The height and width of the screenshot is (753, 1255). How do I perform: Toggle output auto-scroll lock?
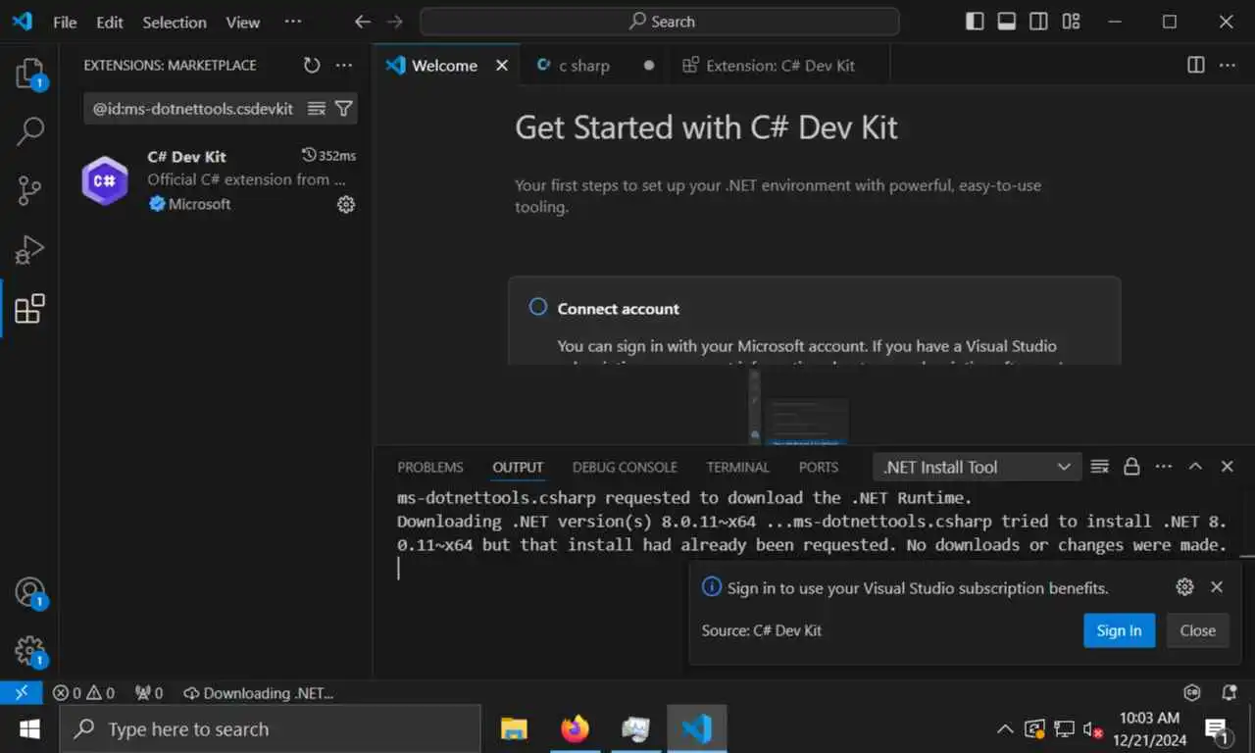[1131, 467]
